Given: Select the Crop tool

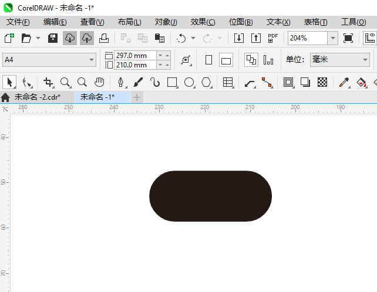Looking at the screenshot, I should [x=48, y=82].
